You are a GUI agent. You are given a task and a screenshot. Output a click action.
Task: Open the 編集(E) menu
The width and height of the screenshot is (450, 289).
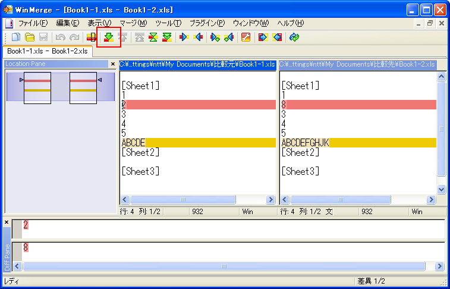click(x=67, y=23)
